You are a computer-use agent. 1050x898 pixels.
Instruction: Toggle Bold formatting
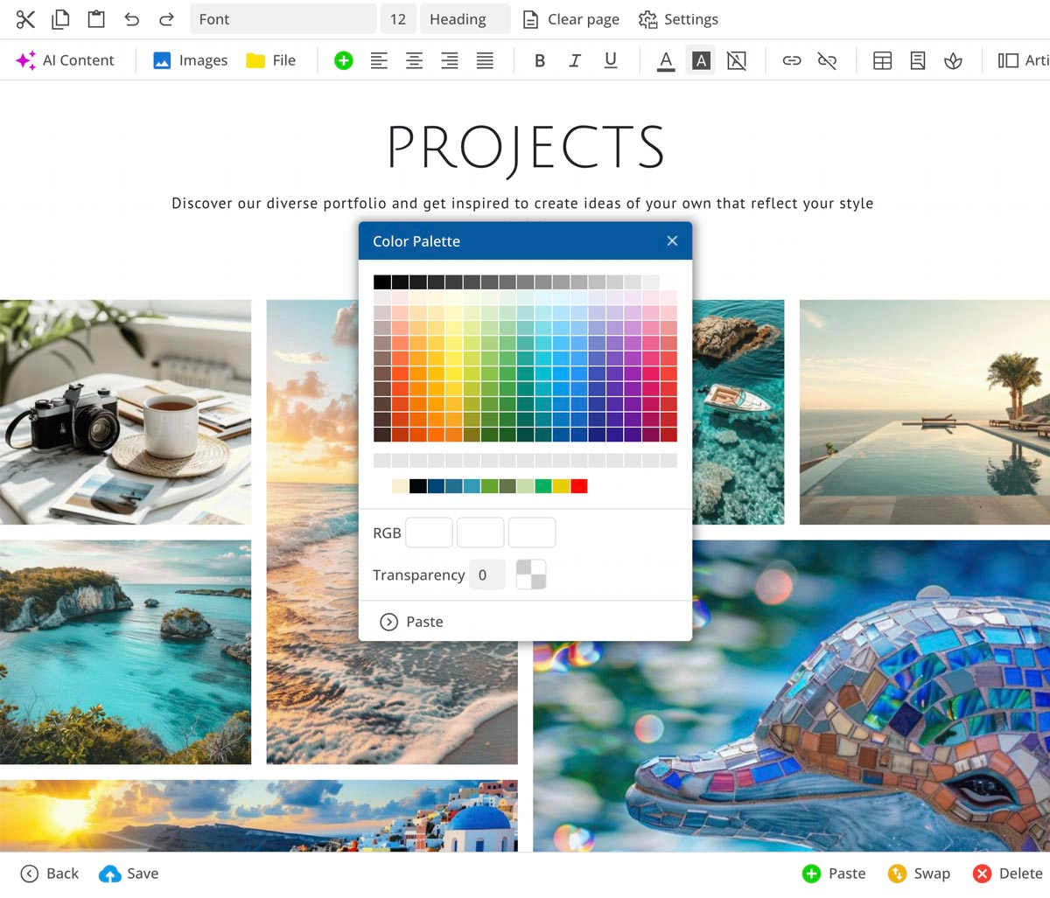(x=540, y=60)
